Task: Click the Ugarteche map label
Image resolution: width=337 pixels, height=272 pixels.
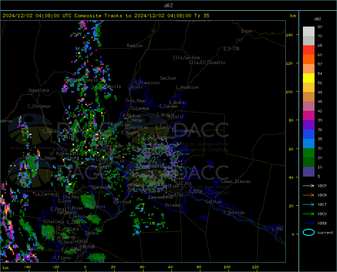Action: coord(101,187)
